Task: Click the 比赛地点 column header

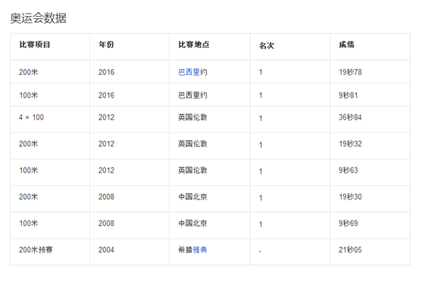Action: click(194, 45)
